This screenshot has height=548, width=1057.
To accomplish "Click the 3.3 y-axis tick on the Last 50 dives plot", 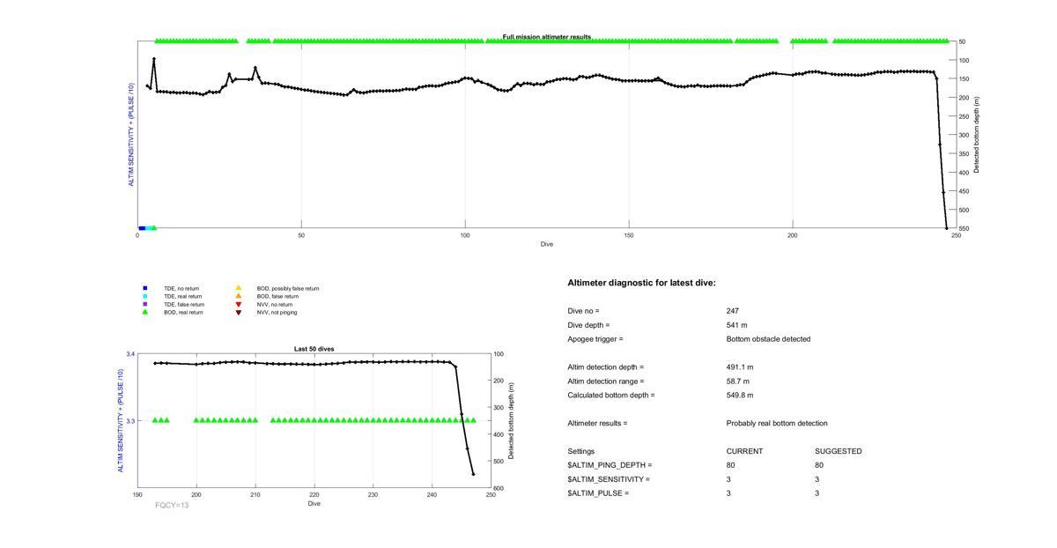I will click(129, 421).
